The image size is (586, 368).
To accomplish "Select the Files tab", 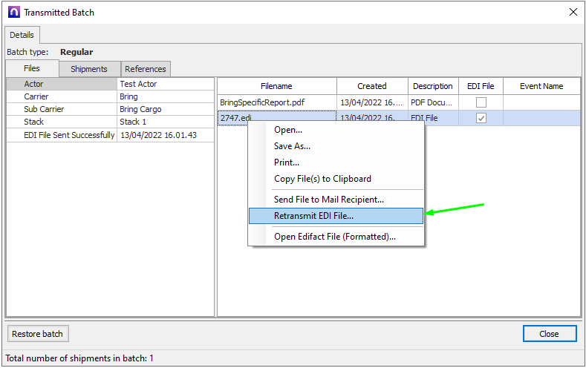I will click(32, 68).
